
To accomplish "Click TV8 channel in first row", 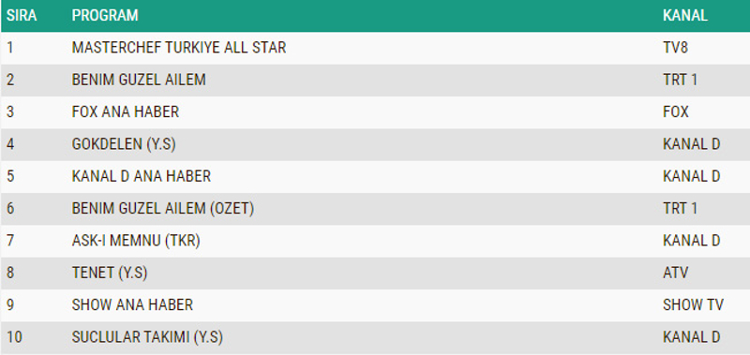I will [675, 47].
